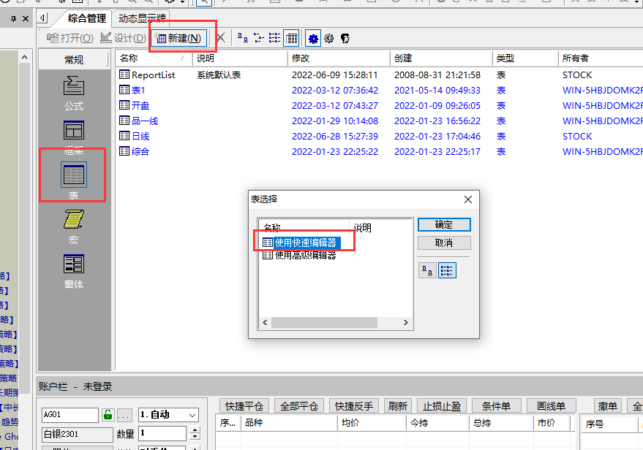
Task: Increase the 数量 quantity stepper
Action: pos(195,430)
